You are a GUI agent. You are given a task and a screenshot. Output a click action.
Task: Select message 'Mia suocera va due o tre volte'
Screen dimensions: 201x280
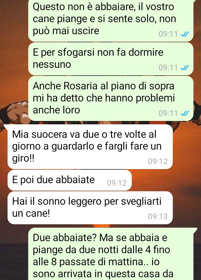(x=90, y=147)
